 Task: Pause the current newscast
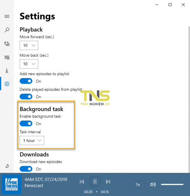pos(95,182)
